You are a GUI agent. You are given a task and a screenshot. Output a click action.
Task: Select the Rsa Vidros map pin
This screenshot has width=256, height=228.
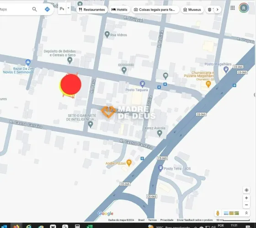[107, 35]
